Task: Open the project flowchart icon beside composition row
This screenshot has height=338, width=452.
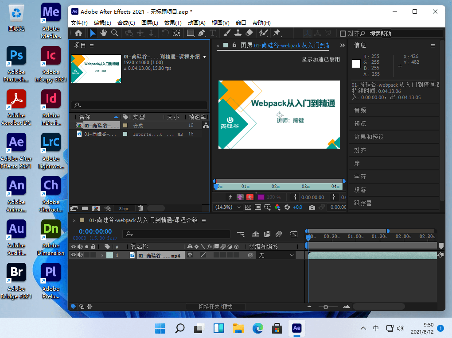Action: click(206, 126)
